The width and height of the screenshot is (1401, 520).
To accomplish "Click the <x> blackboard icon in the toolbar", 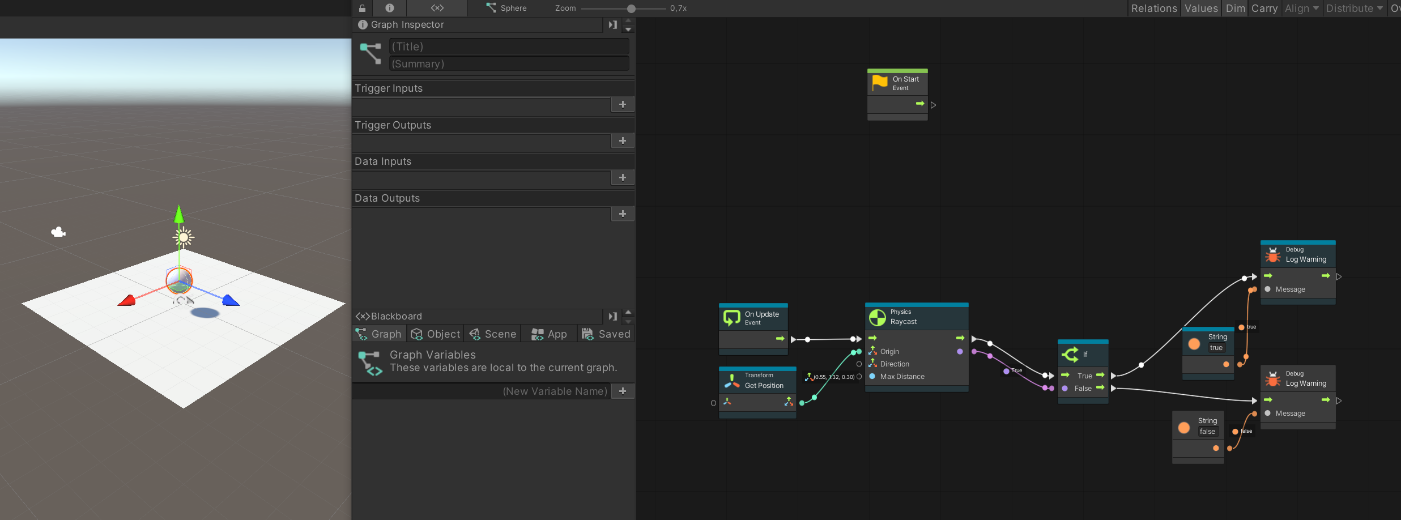I will [436, 8].
